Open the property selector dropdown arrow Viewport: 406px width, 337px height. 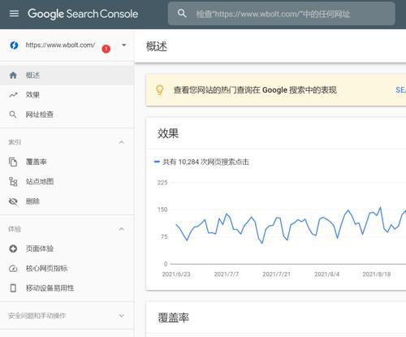click(124, 45)
